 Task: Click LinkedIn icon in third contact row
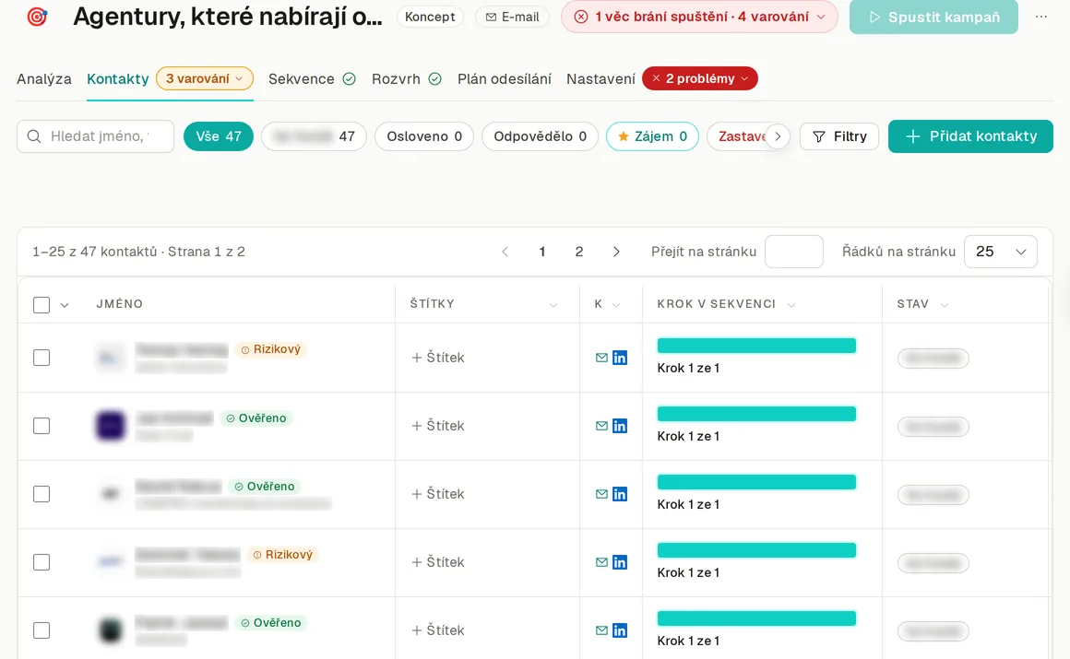[x=620, y=494]
